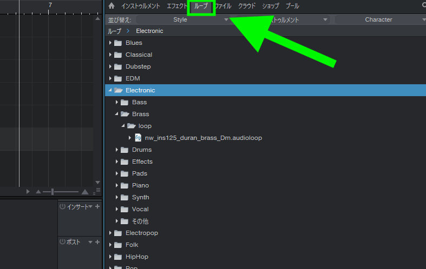Click the arrangement scroll-up arrow
The height and width of the screenshot is (269, 426).
coord(98,18)
